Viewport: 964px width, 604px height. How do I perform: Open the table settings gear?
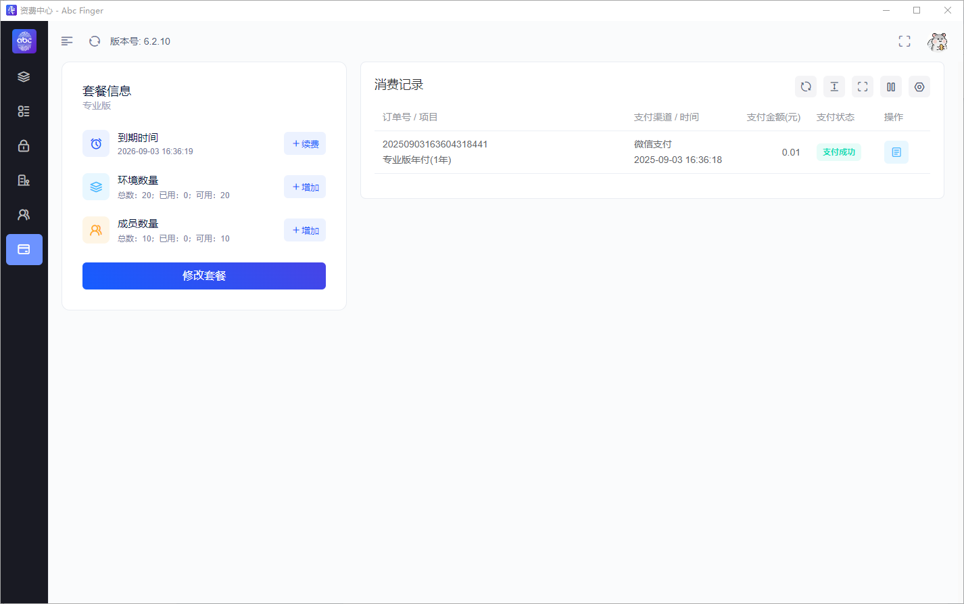point(919,87)
